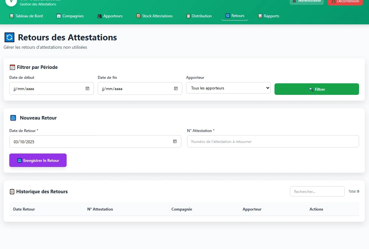Select the Apporteurs navigation tab
Image resolution: width=369 pixels, height=249 pixels.
pyautogui.click(x=110, y=16)
